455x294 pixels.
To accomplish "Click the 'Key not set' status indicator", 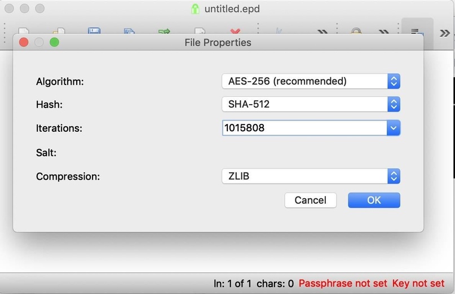I will [418, 283].
